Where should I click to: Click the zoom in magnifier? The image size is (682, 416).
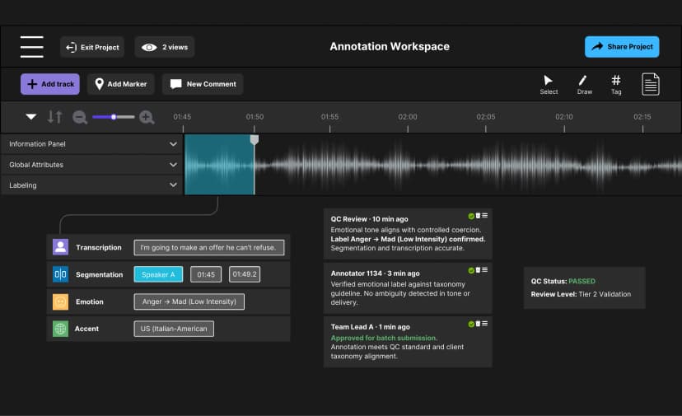(147, 117)
